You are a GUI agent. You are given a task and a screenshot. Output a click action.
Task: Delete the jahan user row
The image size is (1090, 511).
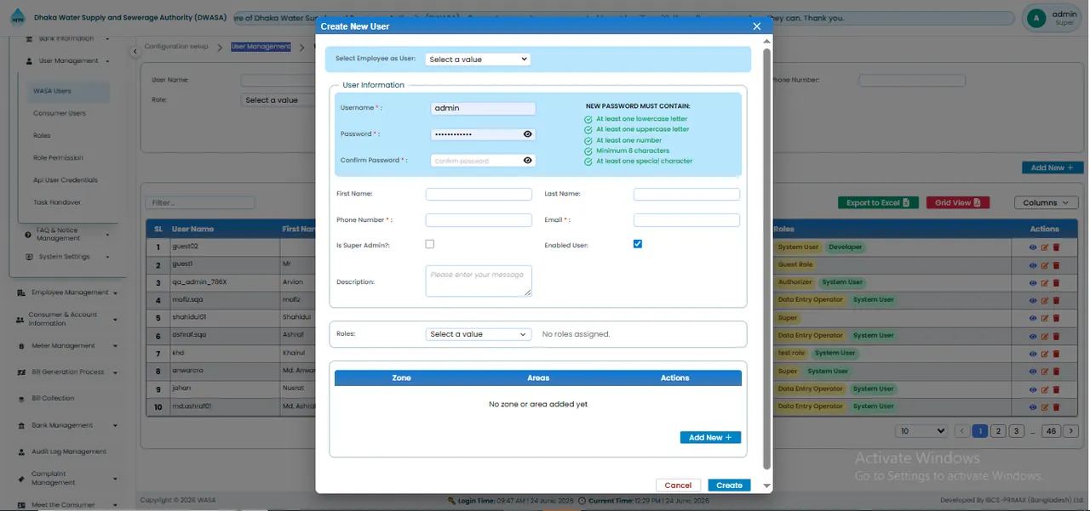point(1056,389)
